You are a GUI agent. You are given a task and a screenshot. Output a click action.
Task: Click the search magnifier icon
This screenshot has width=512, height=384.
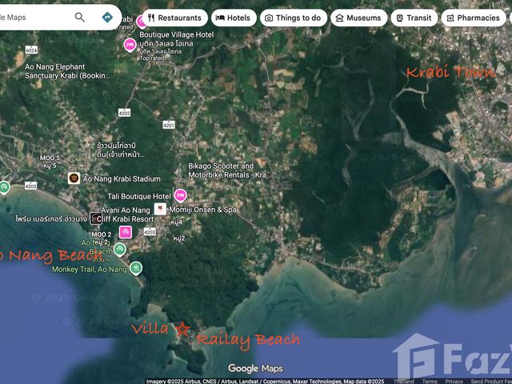pos(80,17)
